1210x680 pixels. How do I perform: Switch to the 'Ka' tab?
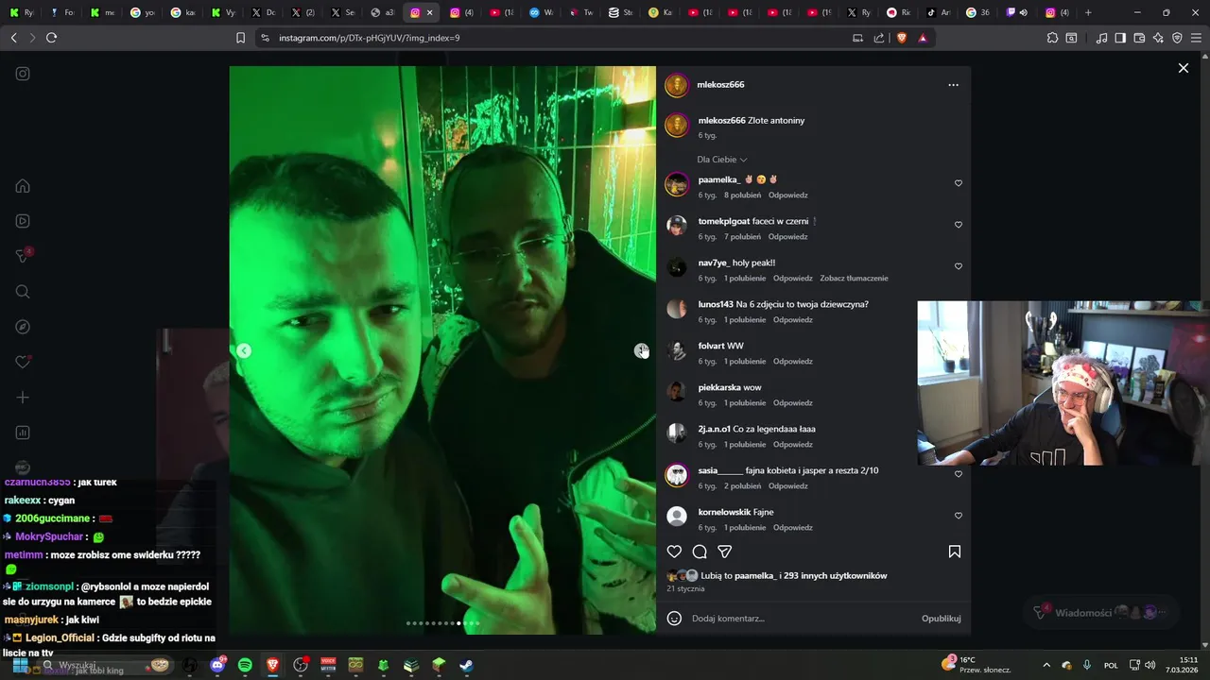[x=661, y=12]
